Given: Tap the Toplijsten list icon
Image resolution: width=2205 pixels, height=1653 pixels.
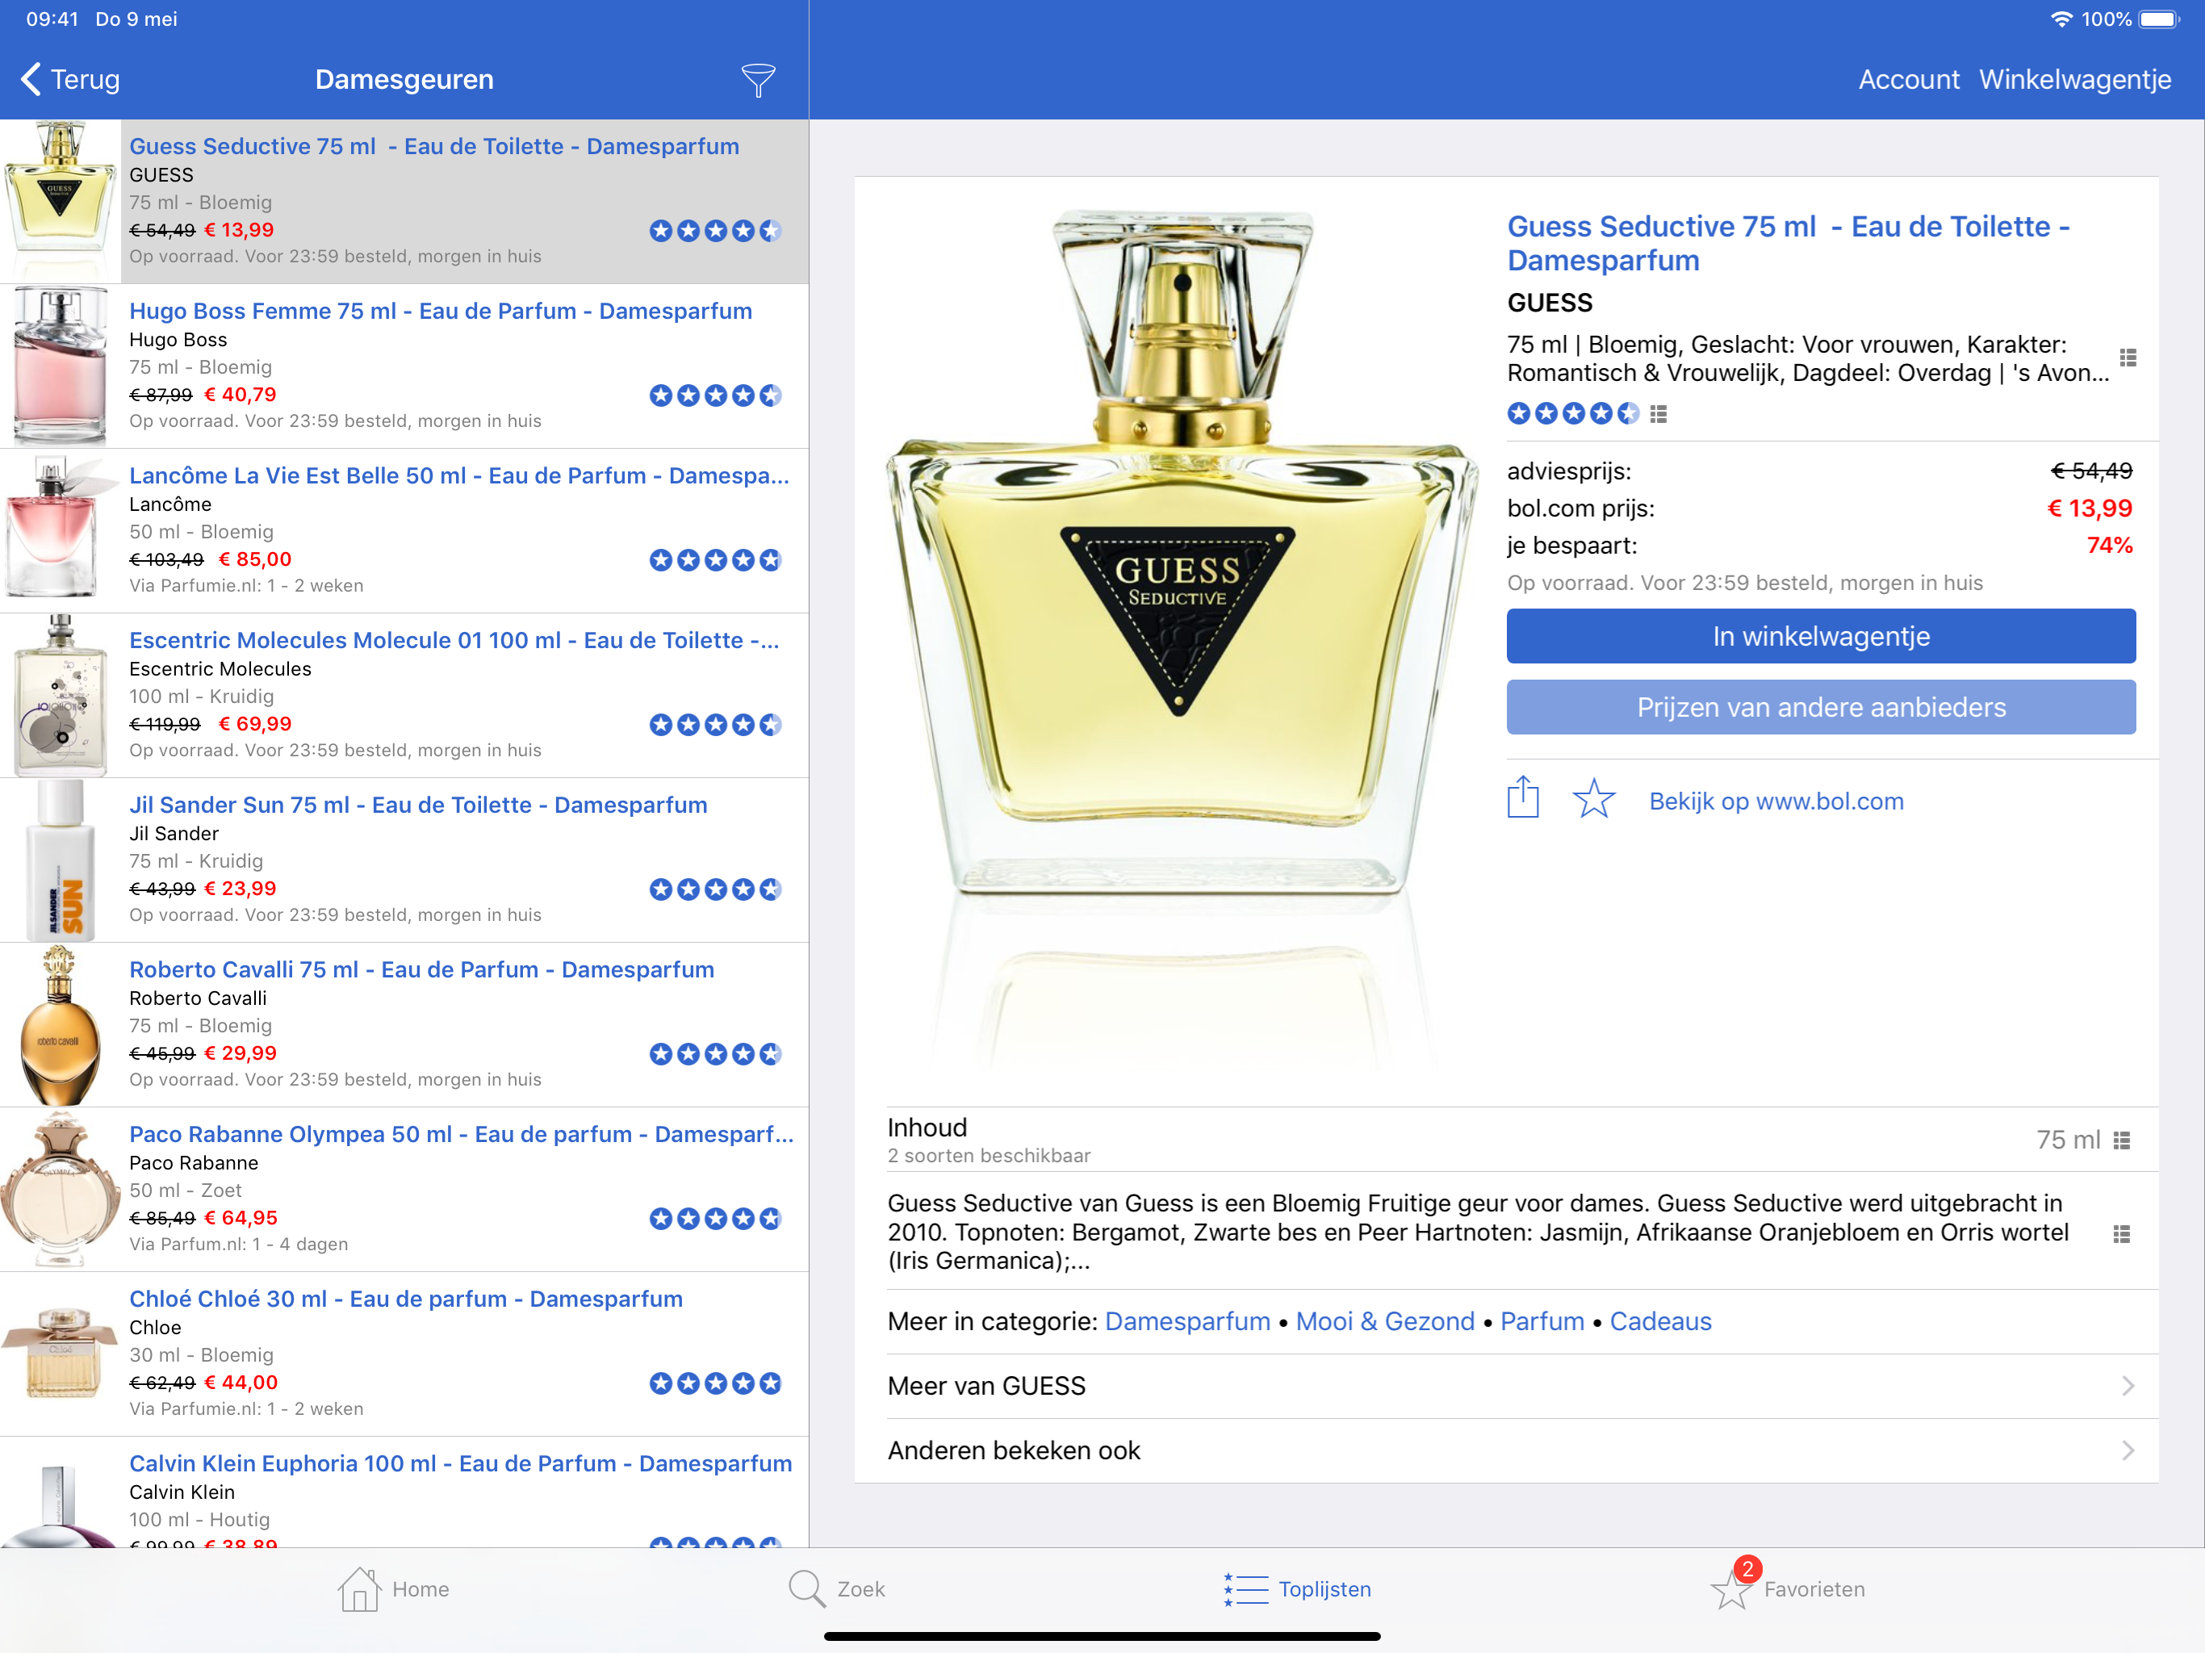Looking at the screenshot, I should [1245, 1589].
